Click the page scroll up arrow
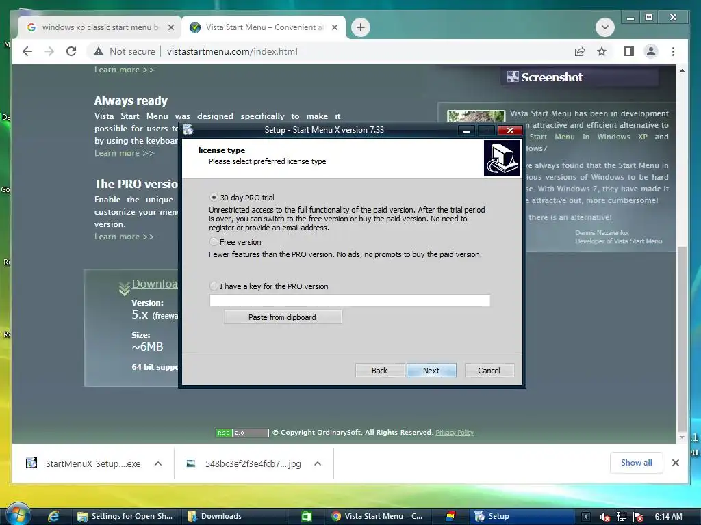The image size is (701, 525). coord(682,70)
